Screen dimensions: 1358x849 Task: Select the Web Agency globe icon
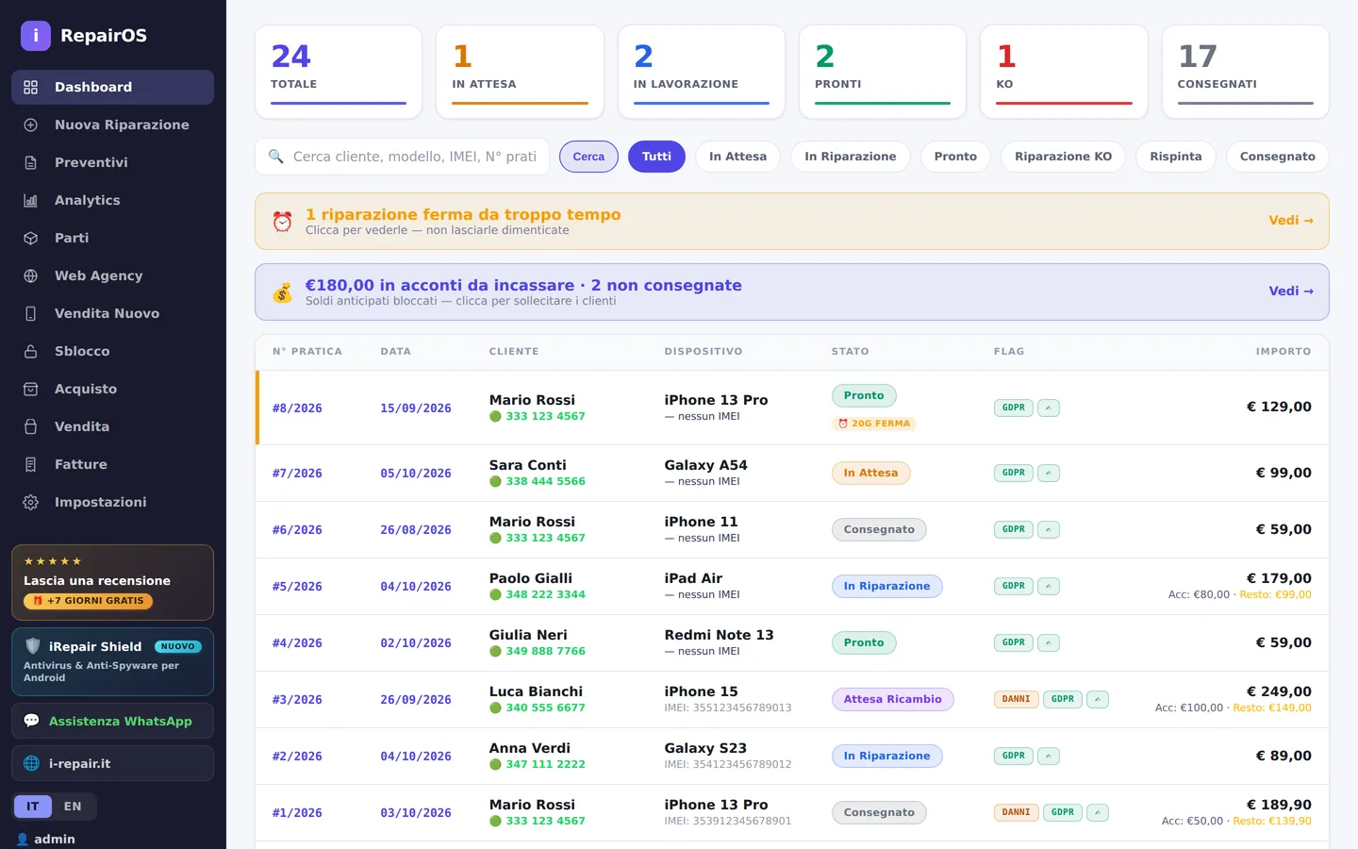pos(30,275)
